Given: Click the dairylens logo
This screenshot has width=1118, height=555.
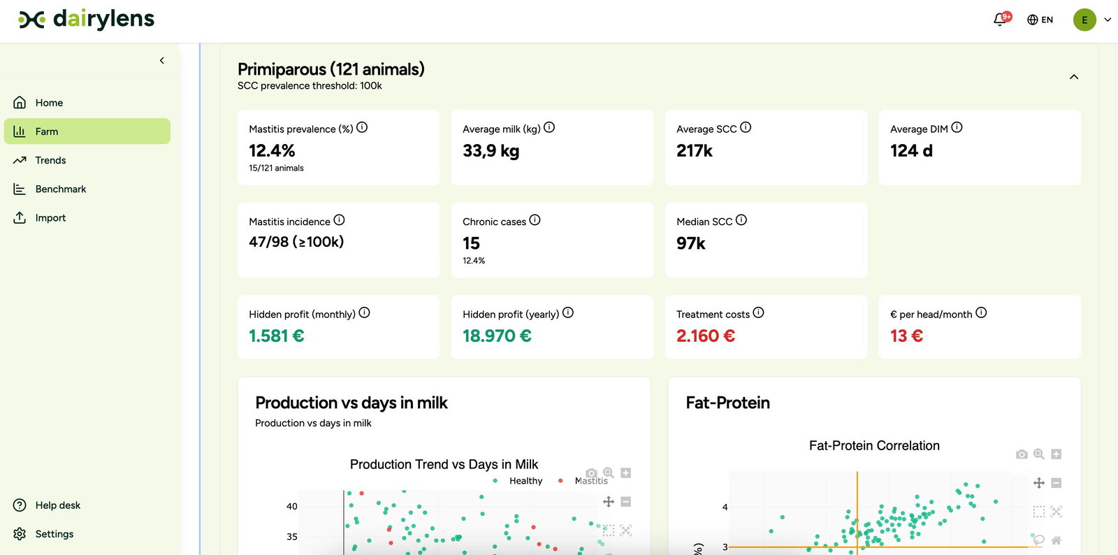Looking at the screenshot, I should pyautogui.click(x=86, y=19).
